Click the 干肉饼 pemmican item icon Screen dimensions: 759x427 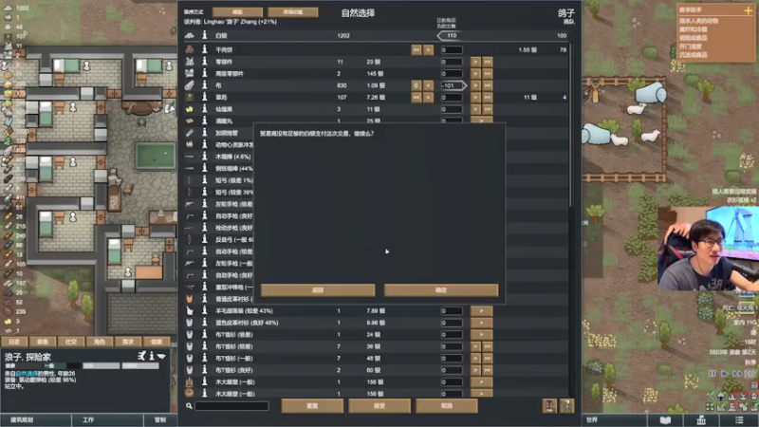pyautogui.click(x=189, y=49)
